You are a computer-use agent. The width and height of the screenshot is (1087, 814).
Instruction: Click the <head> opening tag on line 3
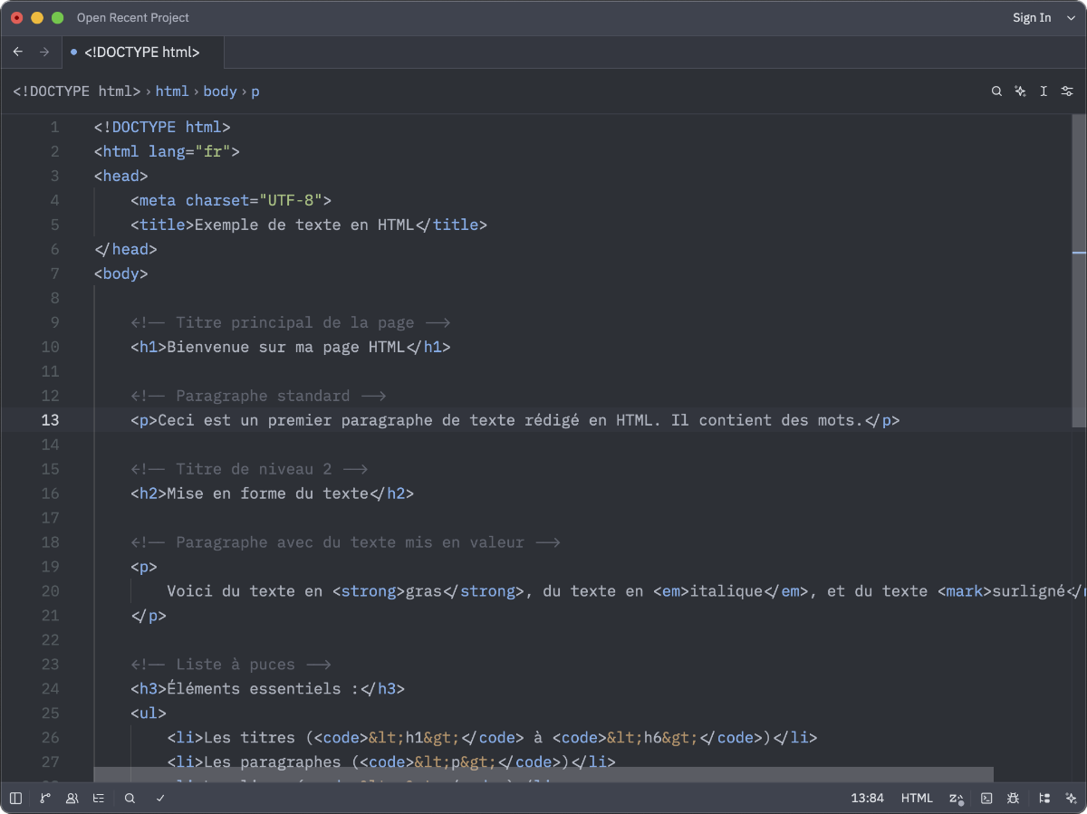(x=121, y=176)
